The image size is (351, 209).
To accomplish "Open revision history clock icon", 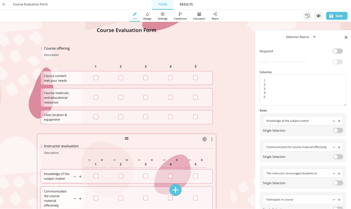I will pos(307,16).
